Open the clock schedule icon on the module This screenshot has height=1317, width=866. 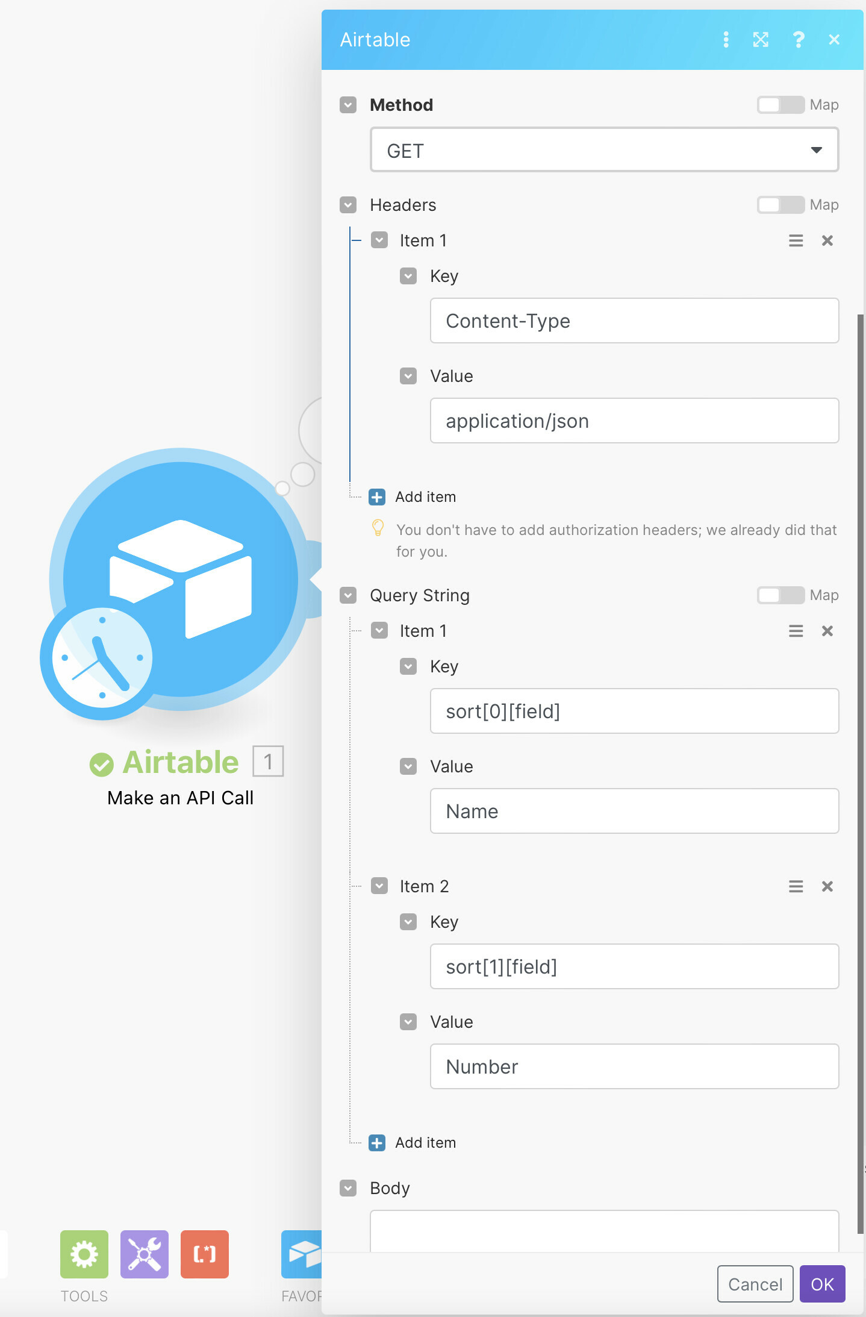pyautogui.click(x=101, y=657)
